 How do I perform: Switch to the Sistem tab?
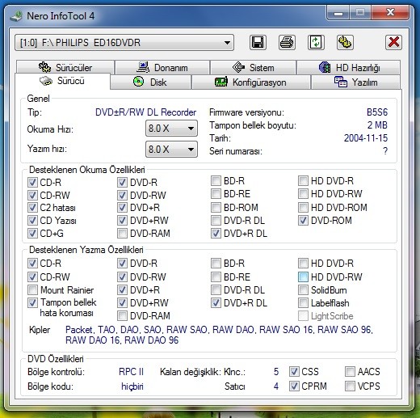click(x=253, y=67)
